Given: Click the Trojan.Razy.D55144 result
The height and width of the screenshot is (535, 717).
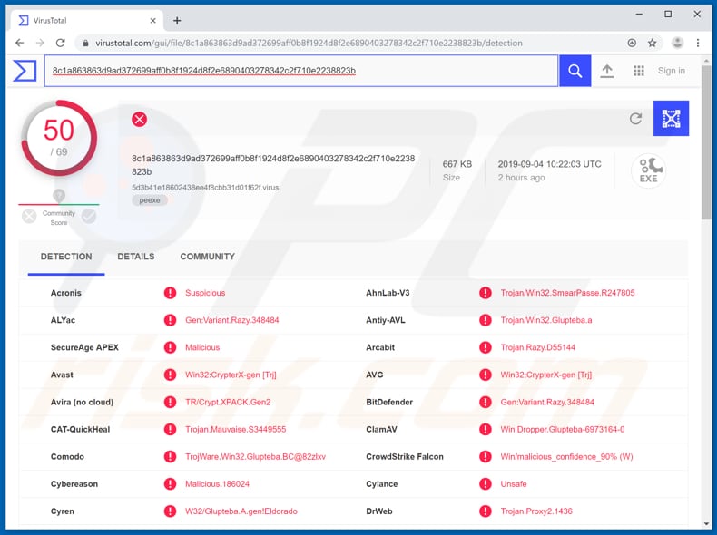Looking at the screenshot, I should (537, 347).
